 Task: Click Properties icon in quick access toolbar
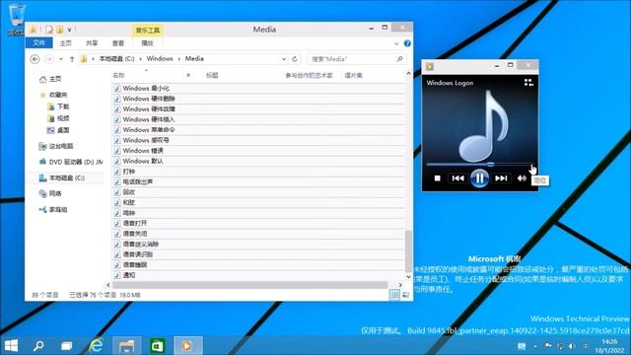coord(49,30)
